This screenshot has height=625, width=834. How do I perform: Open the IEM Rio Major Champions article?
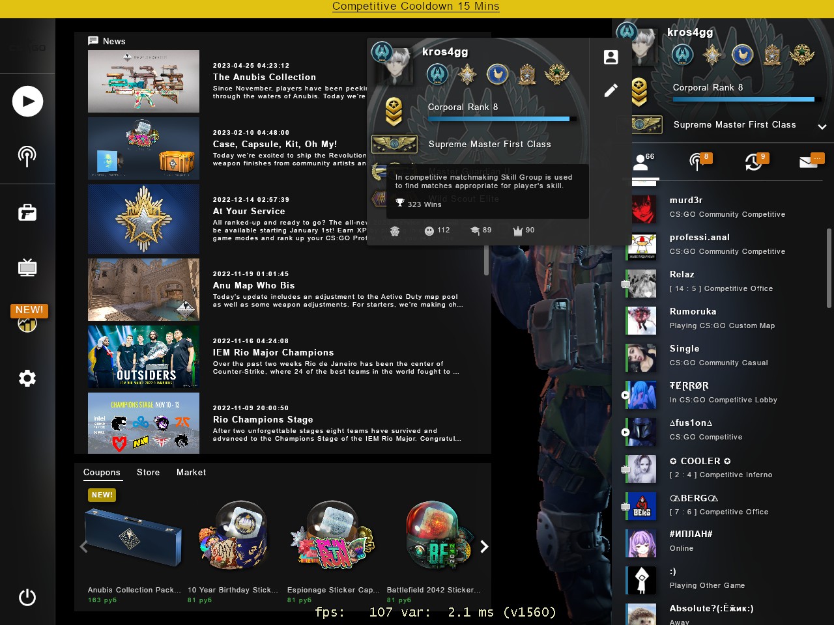273,352
